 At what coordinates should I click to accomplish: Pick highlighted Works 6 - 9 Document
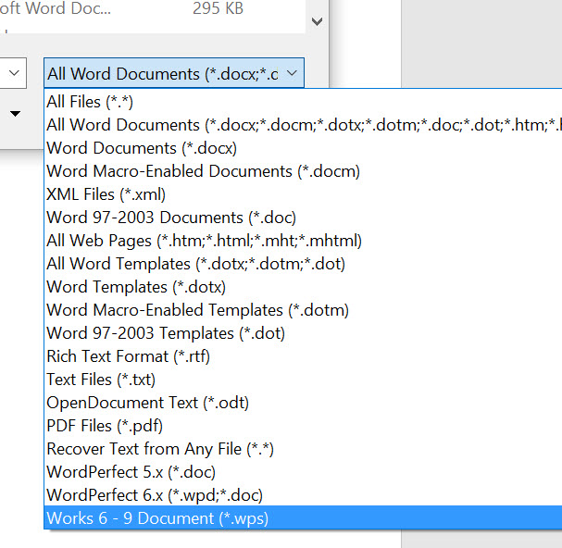[303, 517]
